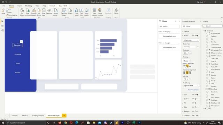The image size is (223, 125).
Task: Check the Profit field checkbox
Action: pos(207,73)
